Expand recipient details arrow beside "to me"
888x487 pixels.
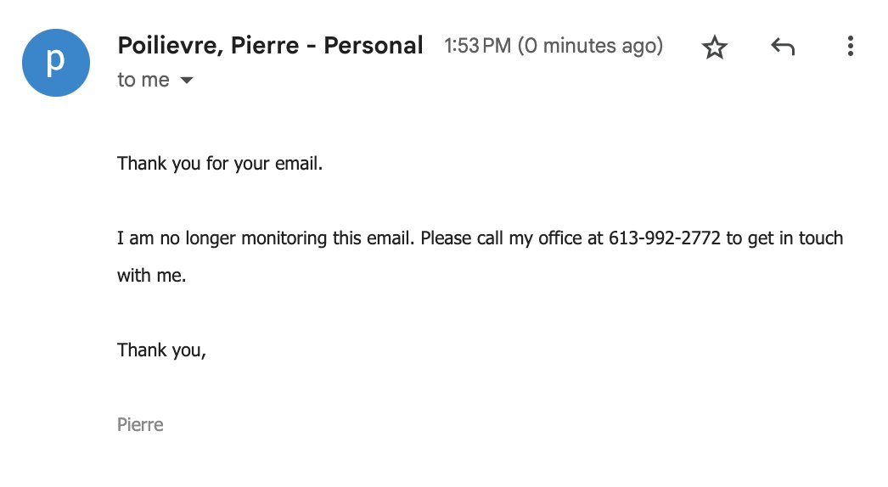click(x=186, y=81)
